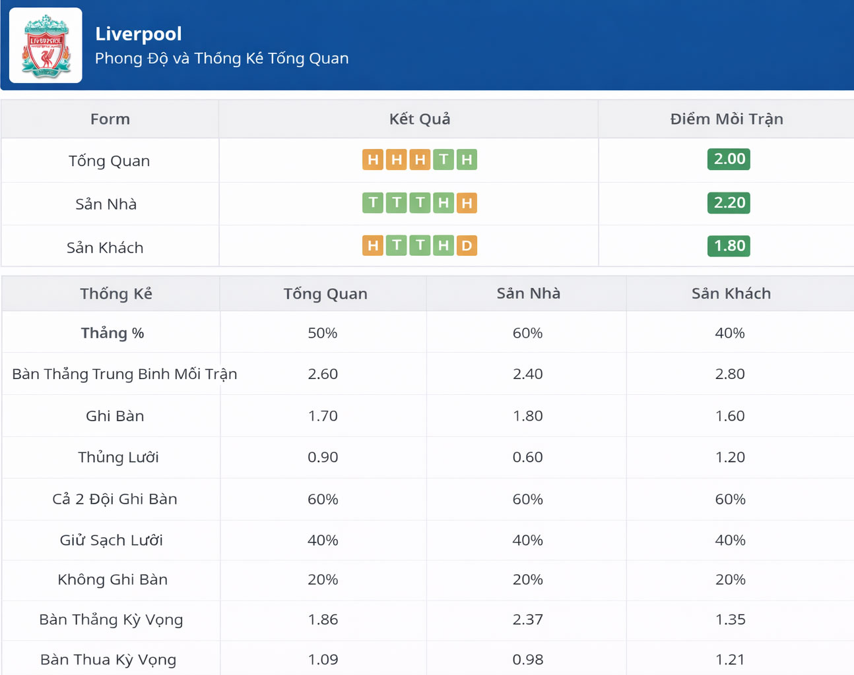Click the Tổng Quan 60% in Cả 2 Đội Ghi Bàn row
Image resolution: width=854 pixels, height=675 pixels.
tap(323, 500)
